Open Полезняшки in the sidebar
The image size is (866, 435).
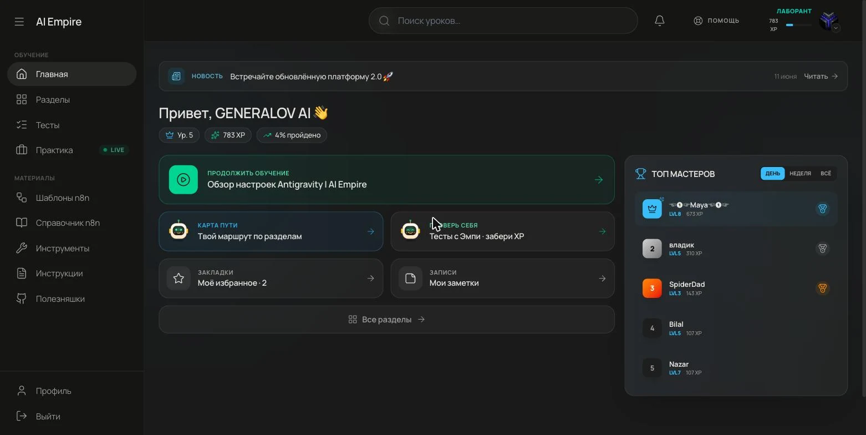pyautogui.click(x=72, y=299)
